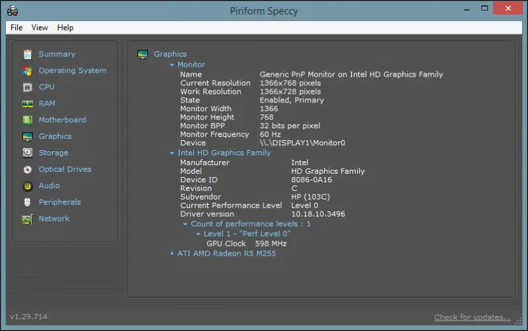Go to Optical Drives section
Screen dimensions: 528x331
(x=65, y=169)
